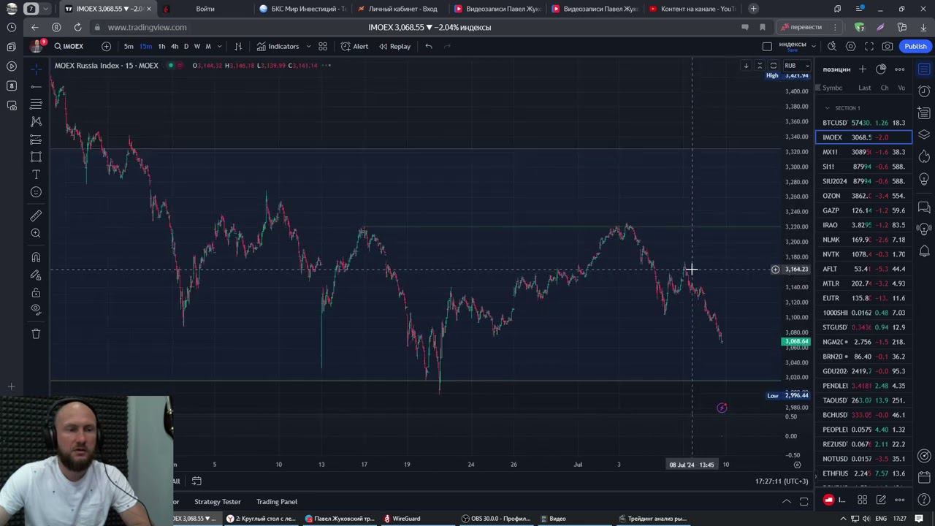
Task: Select the trend line drawing tool
Action: pyautogui.click(x=36, y=86)
